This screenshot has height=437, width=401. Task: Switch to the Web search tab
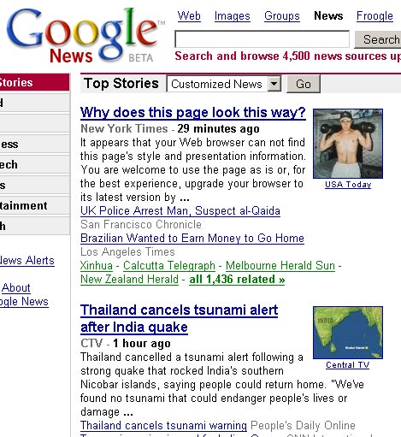(189, 15)
